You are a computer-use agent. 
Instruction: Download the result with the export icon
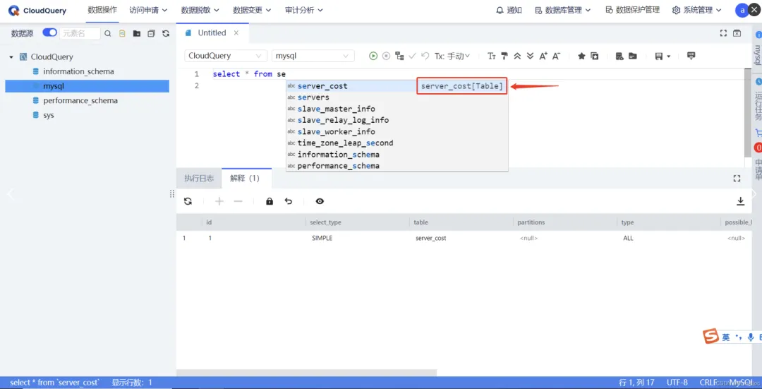tap(741, 201)
